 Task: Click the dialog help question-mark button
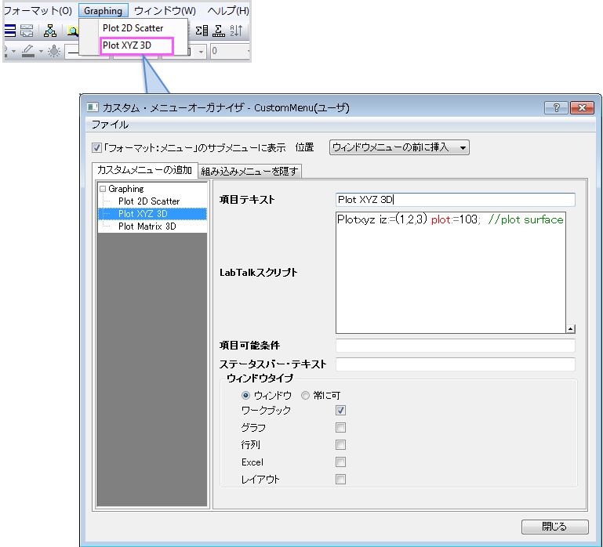(556, 107)
